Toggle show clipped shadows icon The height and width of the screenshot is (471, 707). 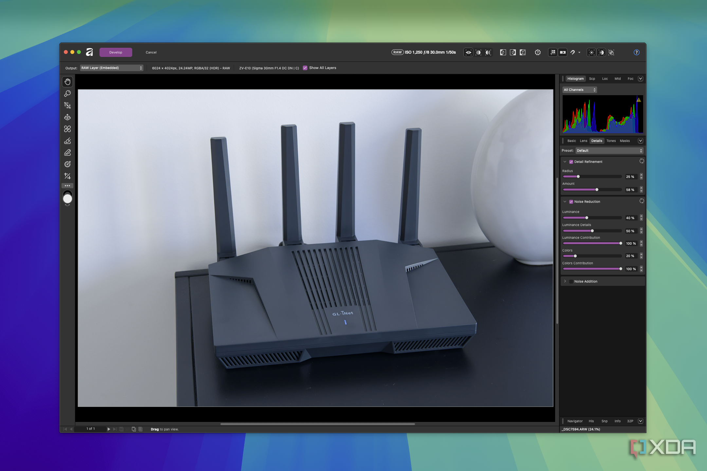(601, 52)
